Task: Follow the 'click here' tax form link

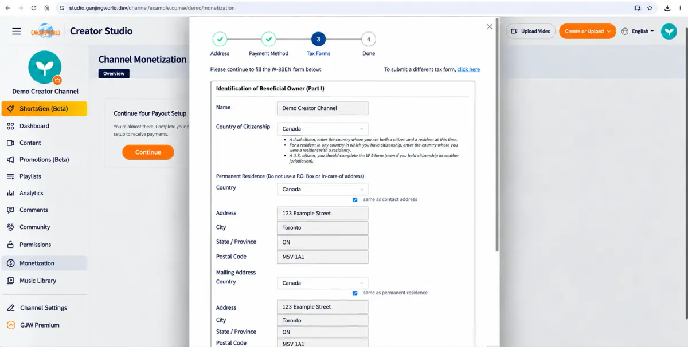Action: coord(468,69)
